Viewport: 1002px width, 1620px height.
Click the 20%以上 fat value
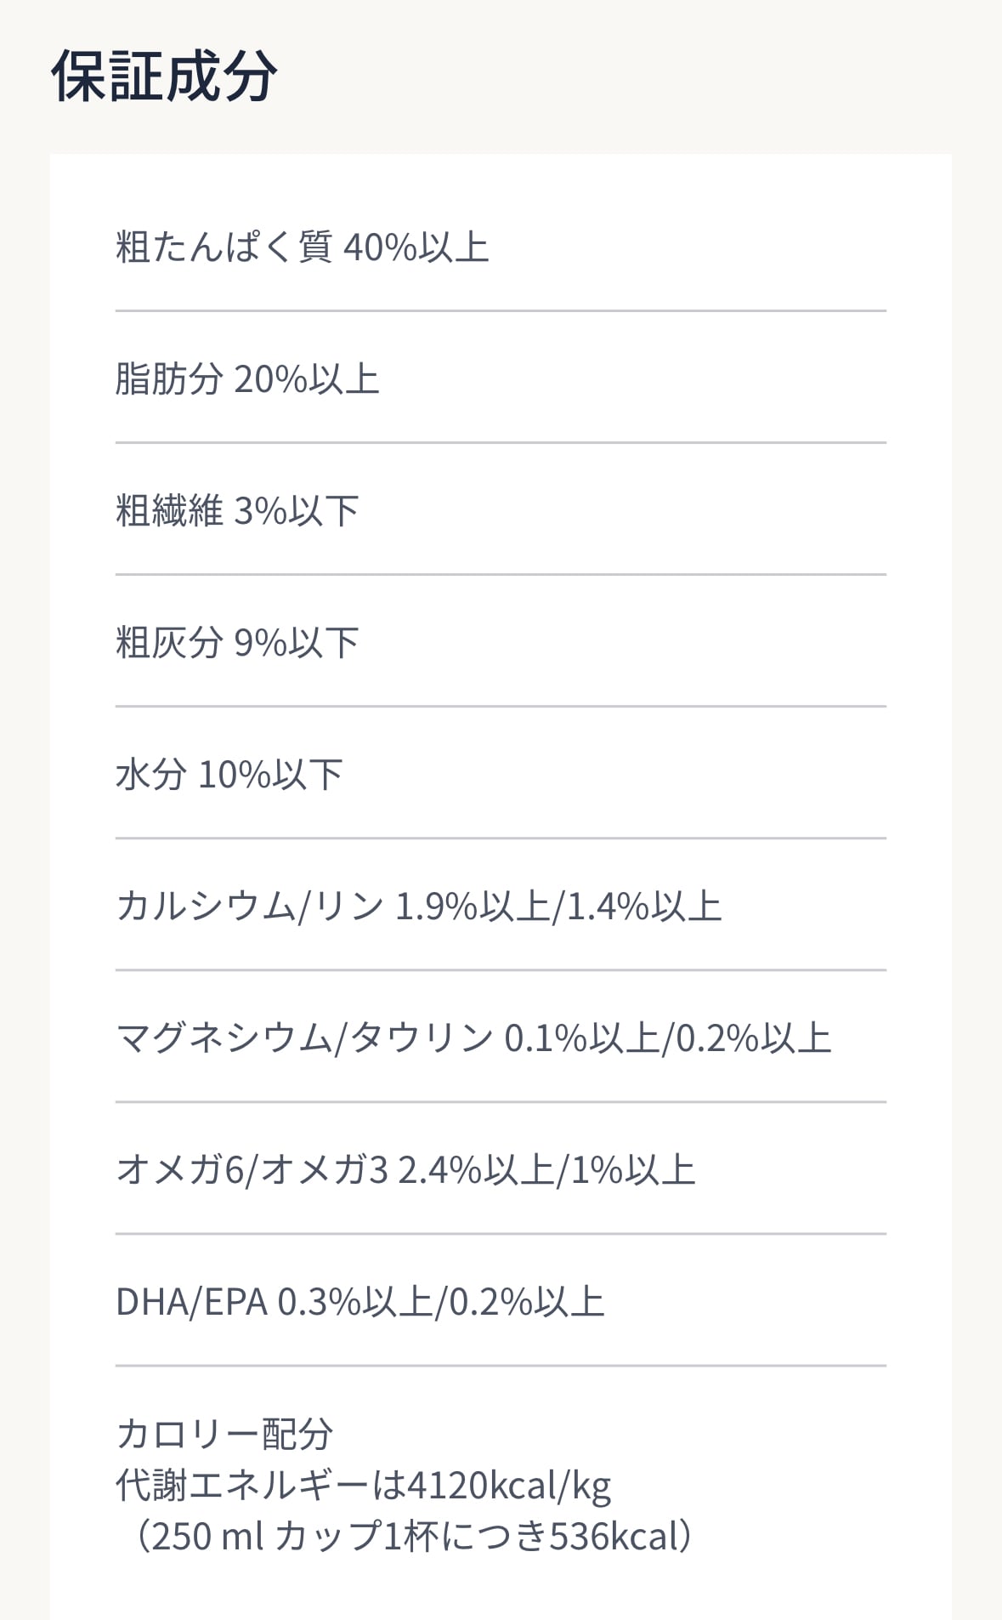[306, 379]
